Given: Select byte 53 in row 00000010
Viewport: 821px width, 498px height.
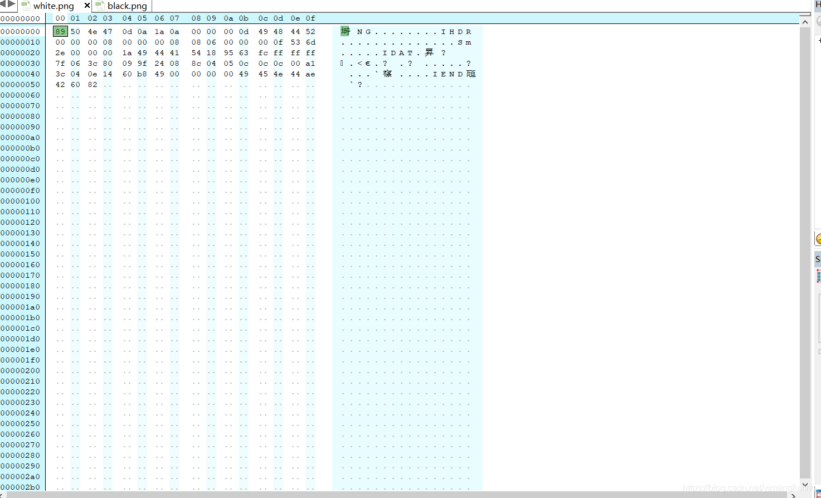Looking at the screenshot, I should click(295, 42).
